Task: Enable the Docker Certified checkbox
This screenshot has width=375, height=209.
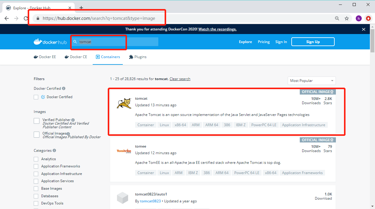Action: click(36, 97)
